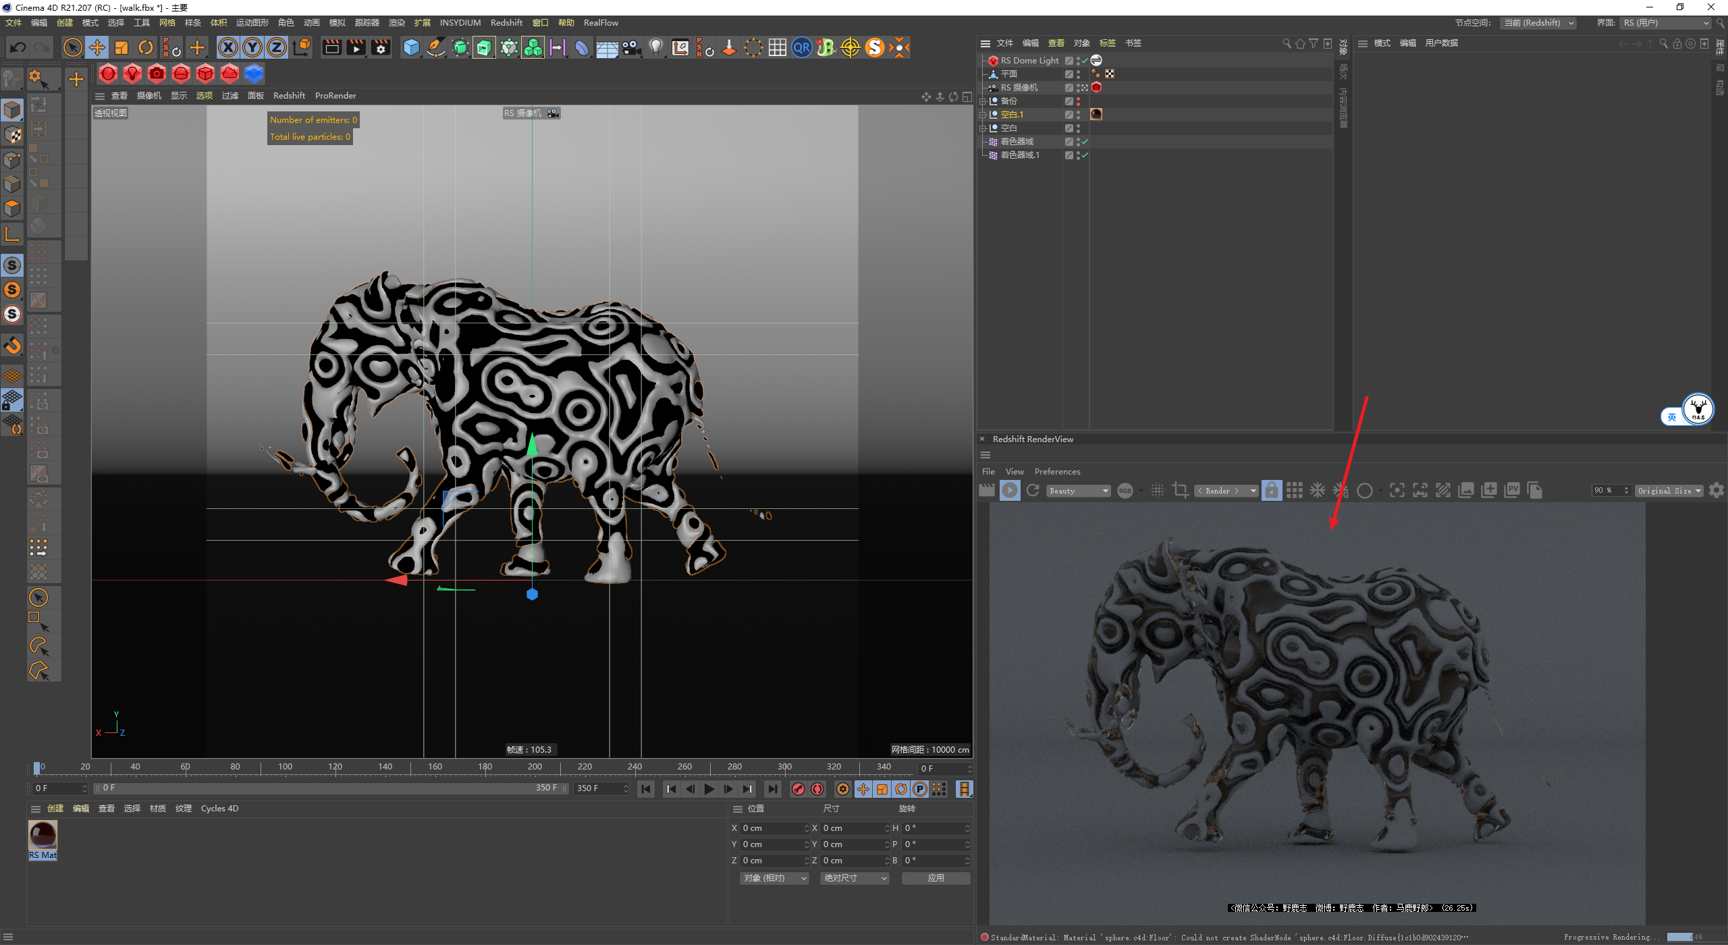
Task: Open the Beauty AOV dropdown
Action: [1079, 491]
